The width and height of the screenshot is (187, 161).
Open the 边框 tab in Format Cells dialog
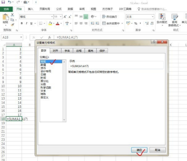pos(79,51)
